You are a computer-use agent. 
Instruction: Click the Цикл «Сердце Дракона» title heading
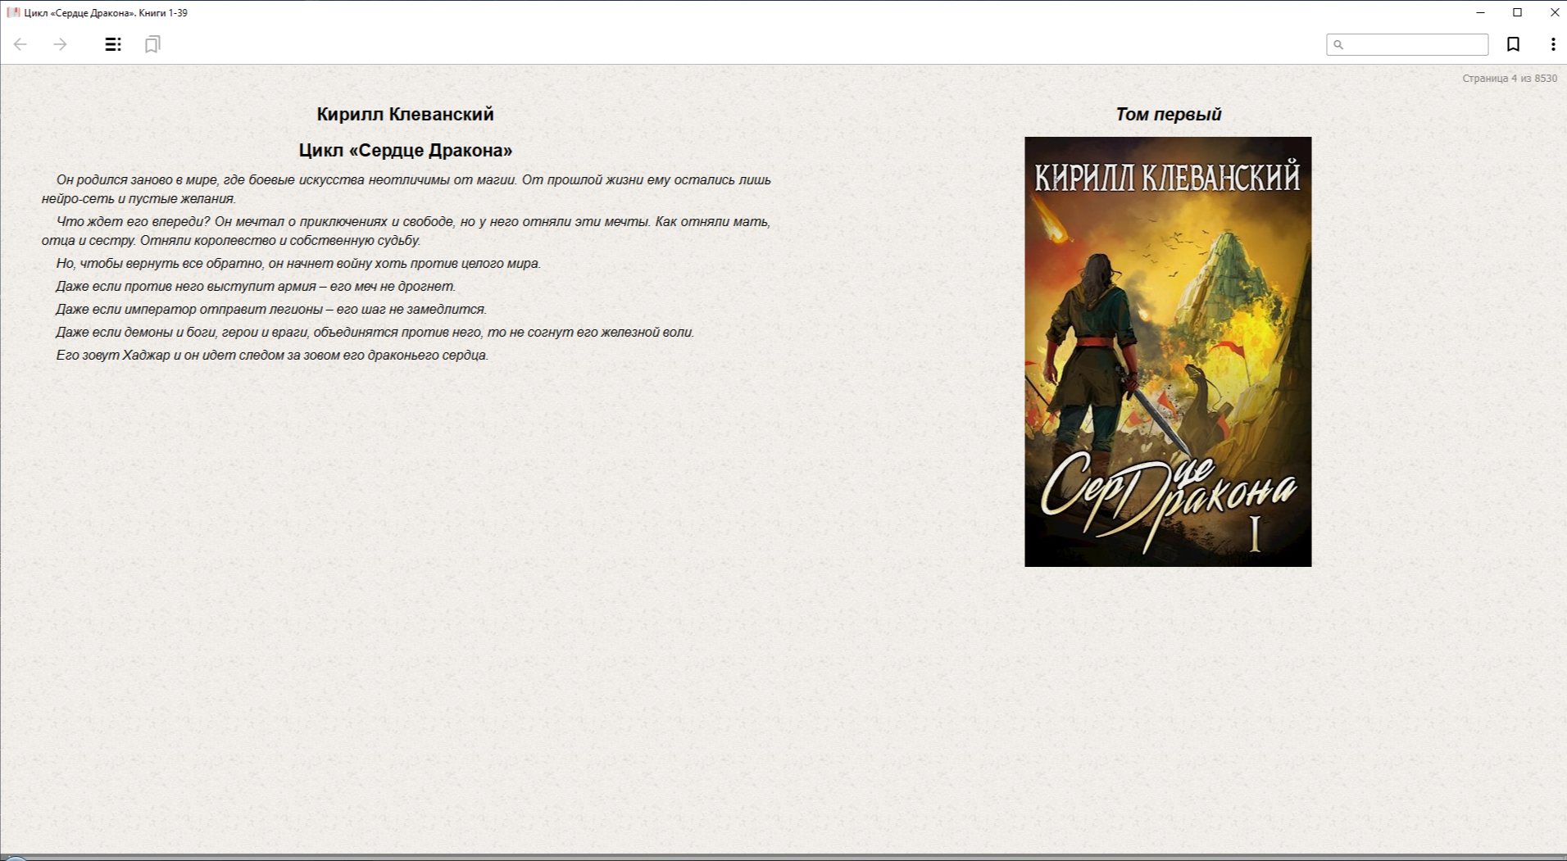(405, 151)
